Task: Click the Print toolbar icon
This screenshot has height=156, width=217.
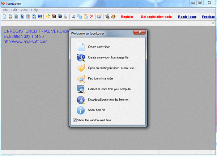Action: [65, 17]
